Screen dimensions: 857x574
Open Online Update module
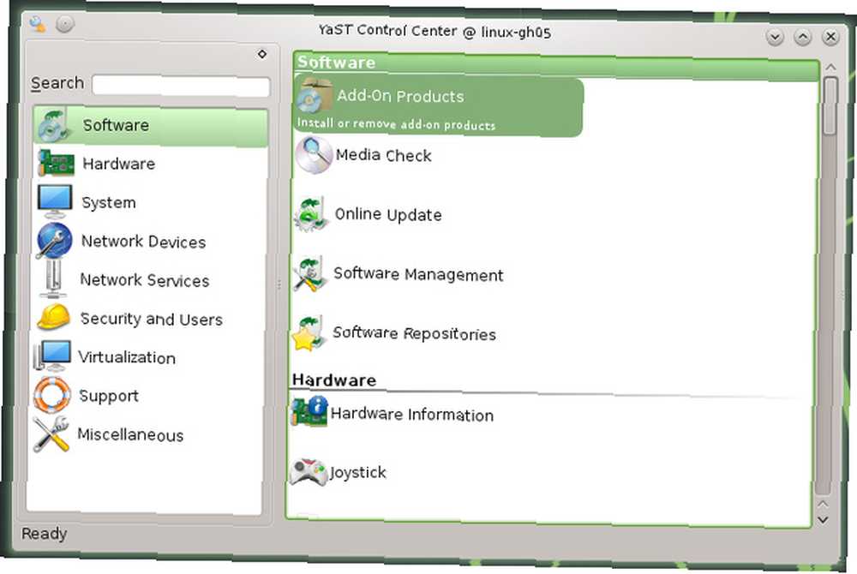coord(388,214)
